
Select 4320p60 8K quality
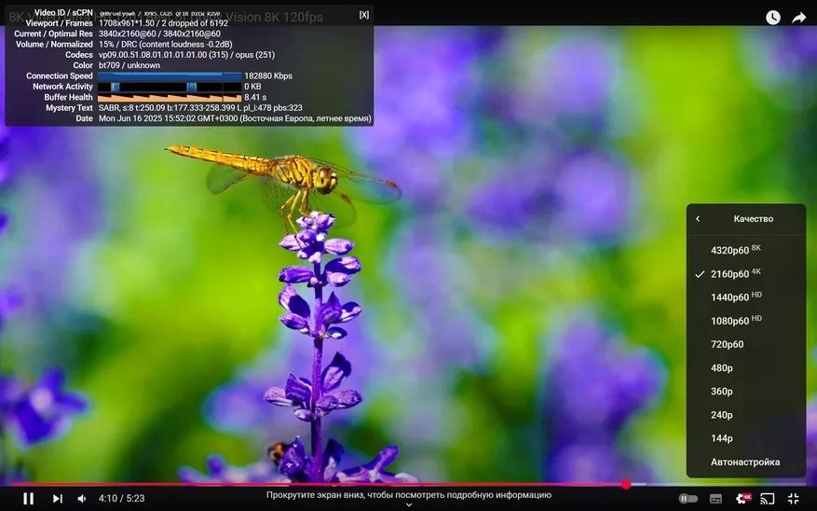click(736, 250)
